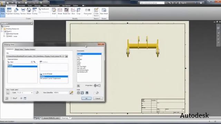Select the Section view tool
The width and height of the screenshot is (221, 124).
[23, 11]
